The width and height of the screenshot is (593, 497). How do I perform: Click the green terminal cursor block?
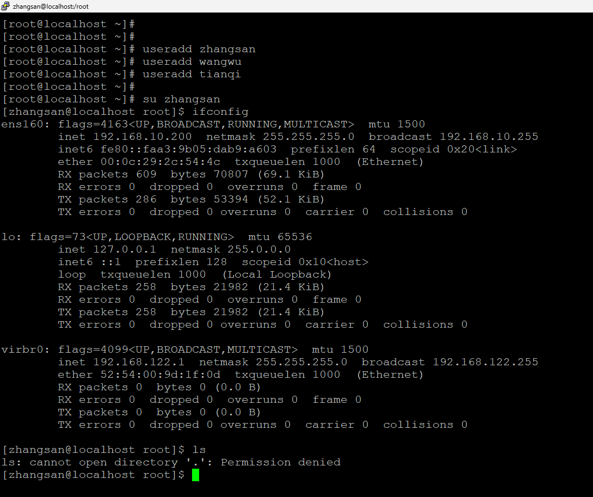coord(195,475)
